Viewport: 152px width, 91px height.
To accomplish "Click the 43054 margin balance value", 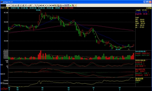I will coord(138,80).
